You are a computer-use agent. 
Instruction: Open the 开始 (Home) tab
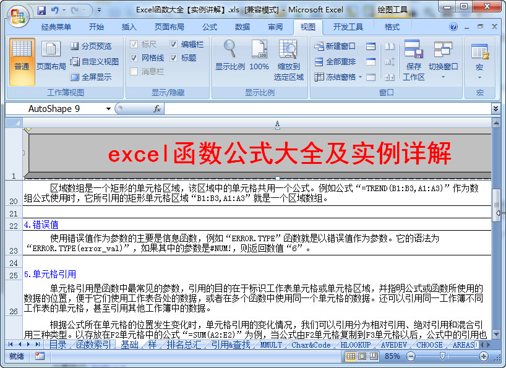pyautogui.click(x=96, y=27)
